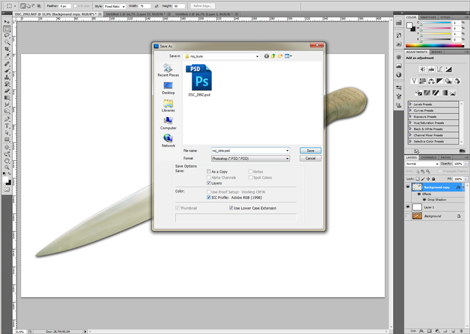Image resolution: width=470 pixels, height=334 pixels.
Task: Click the Curves adjustment icon
Action: [x=439, y=69]
